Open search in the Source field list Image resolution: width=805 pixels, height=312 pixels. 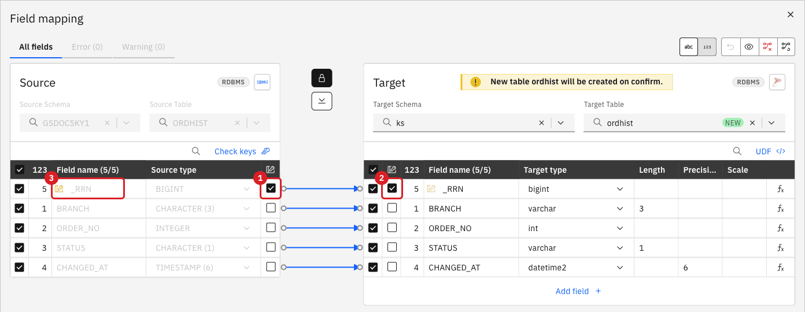coord(196,151)
